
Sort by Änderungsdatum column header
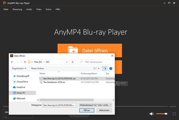89,73
